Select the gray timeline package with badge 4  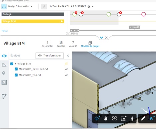coord(119,14)
